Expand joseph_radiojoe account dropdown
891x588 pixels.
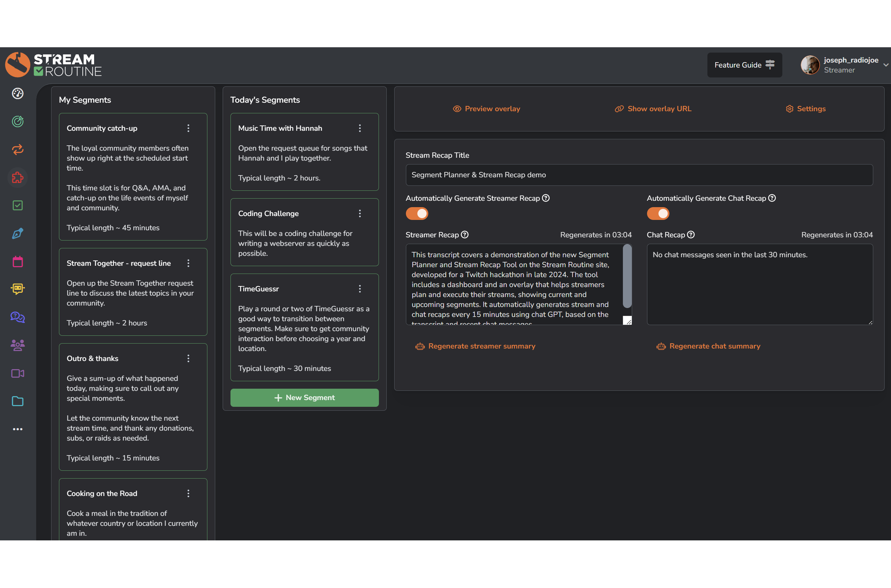(x=886, y=65)
